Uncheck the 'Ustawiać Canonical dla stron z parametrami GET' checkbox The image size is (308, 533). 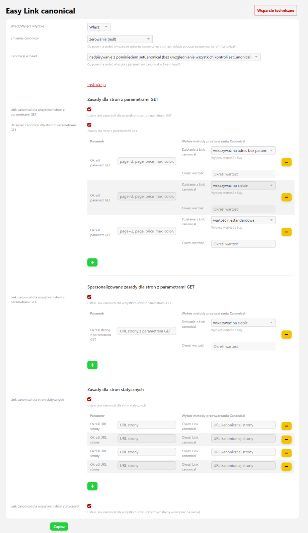pyautogui.click(x=89, y=125)
